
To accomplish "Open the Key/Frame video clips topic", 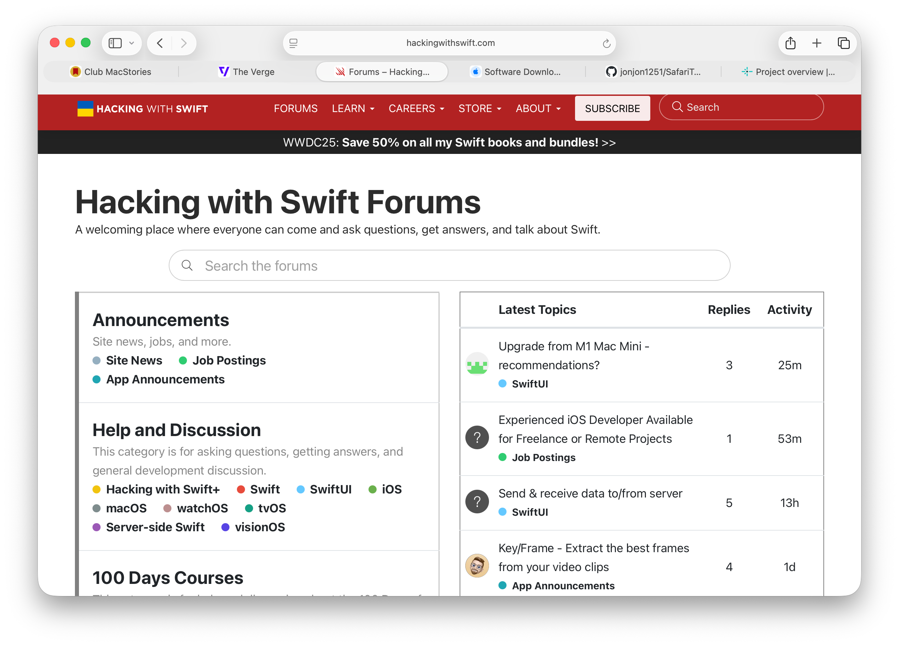I will pos(593,557).
